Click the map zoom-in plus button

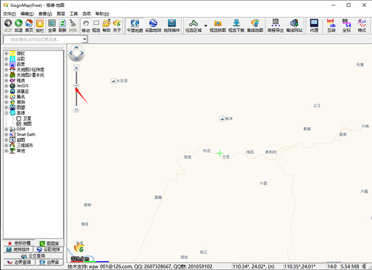pos(77,68)
